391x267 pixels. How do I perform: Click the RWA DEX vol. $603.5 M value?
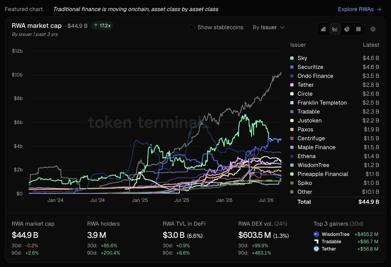point(254,235)
